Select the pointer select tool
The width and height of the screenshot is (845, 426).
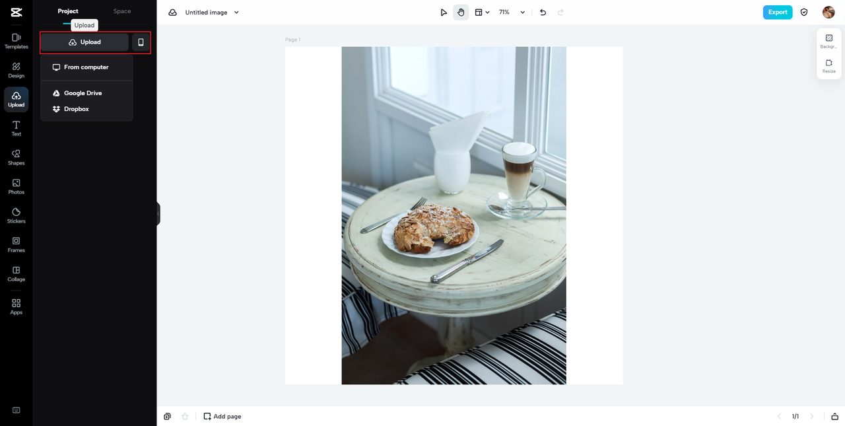(x=444, y=13)
